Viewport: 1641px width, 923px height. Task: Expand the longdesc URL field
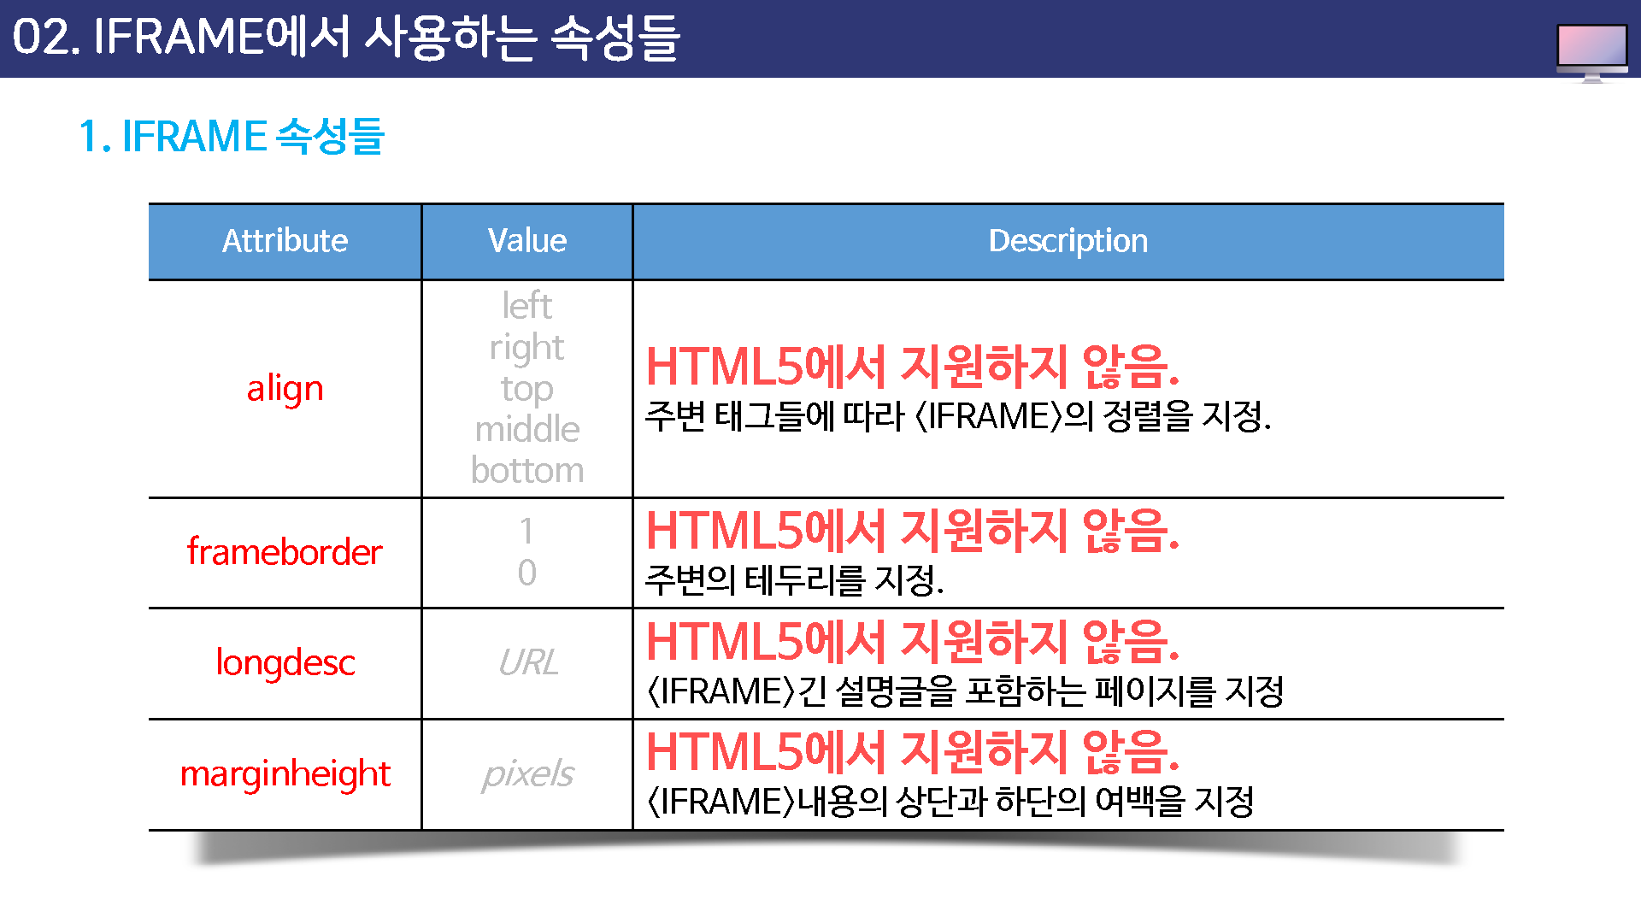[x=526, y=657]
